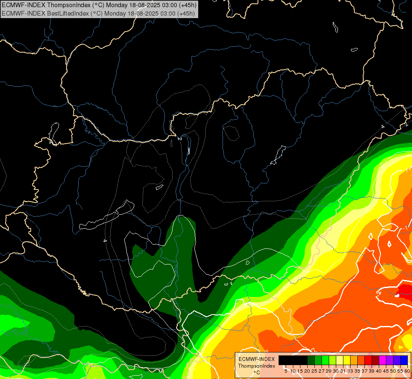Select the bright red 37–39 legend swatch

pos(368,360)
